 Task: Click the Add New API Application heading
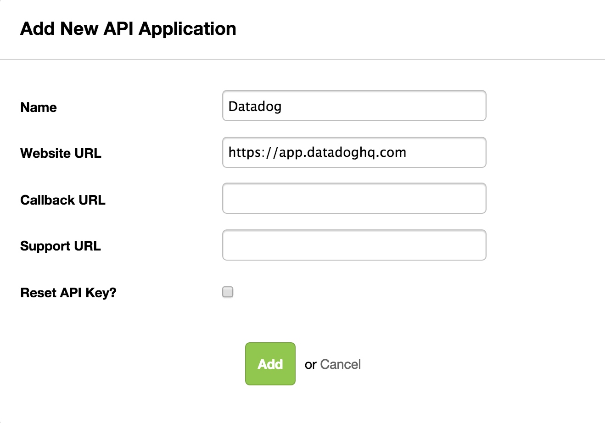[x=128, y=29]
